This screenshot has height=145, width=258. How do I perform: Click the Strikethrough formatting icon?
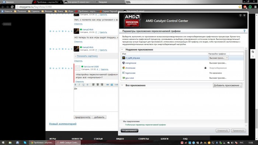(x=87, y=84)
